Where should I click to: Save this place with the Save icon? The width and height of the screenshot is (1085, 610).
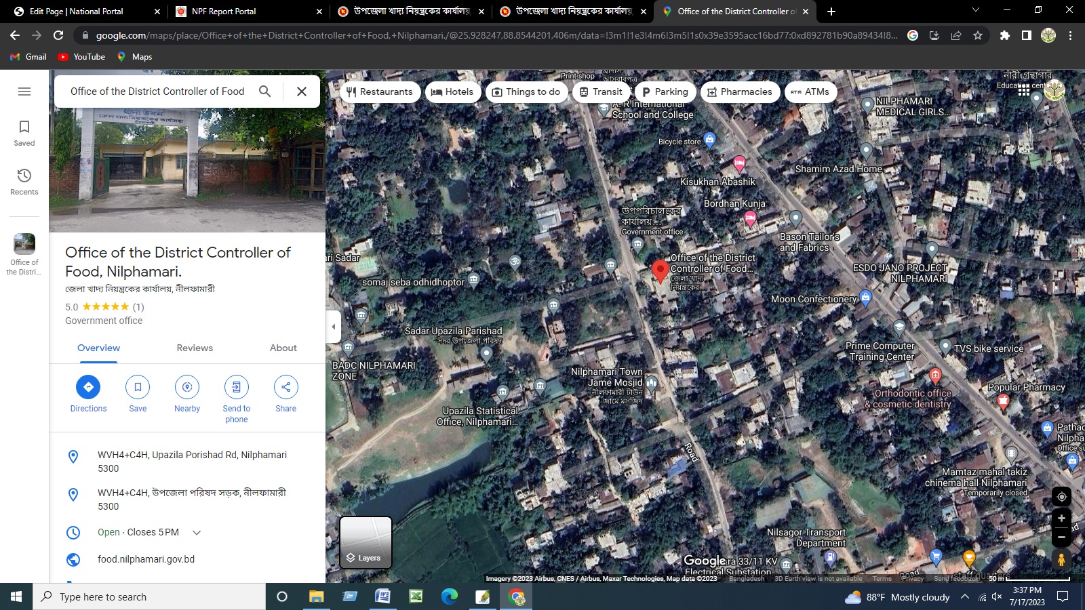[x=138, y=387]
